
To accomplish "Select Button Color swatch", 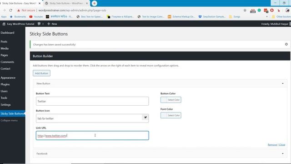I will (x=171, y=100).
